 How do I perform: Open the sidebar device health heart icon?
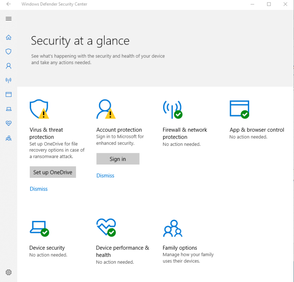[8, 123]
